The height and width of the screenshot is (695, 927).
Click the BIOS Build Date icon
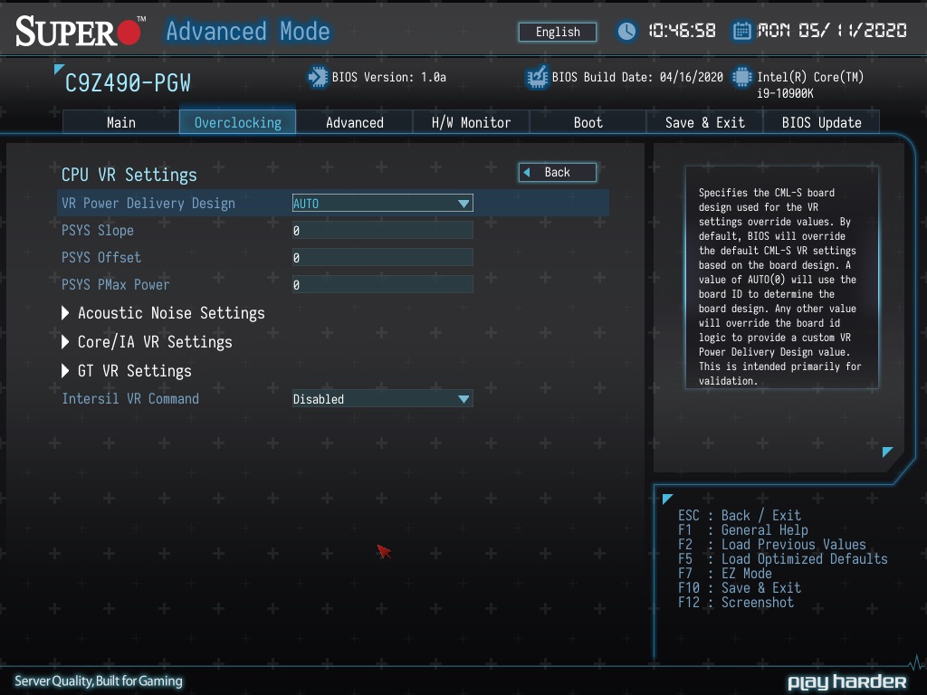[x=537, y=77]
